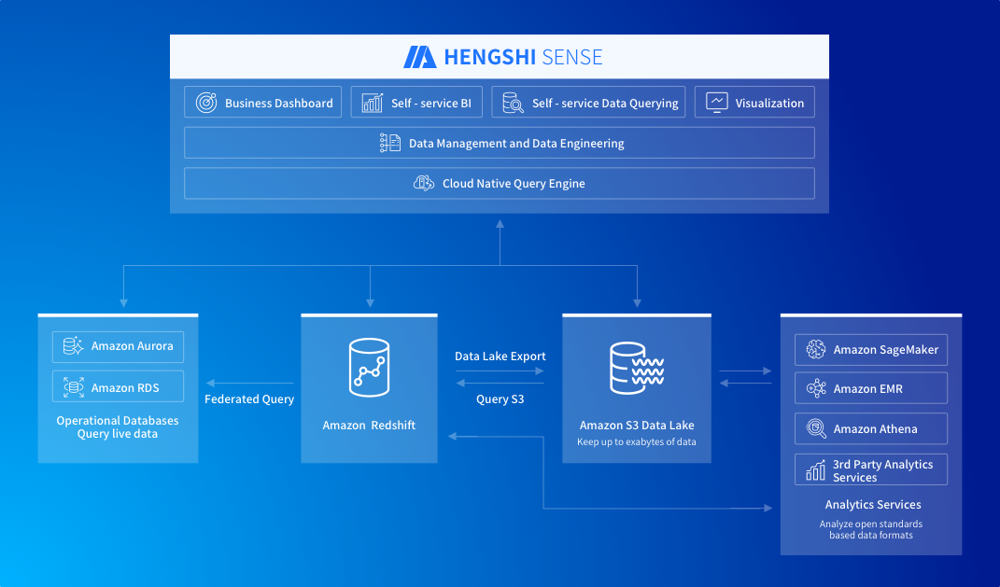Screen dimensions: 1000x587
Task: Click the Amazon Aurora label
Action: (x=132, y=346)
